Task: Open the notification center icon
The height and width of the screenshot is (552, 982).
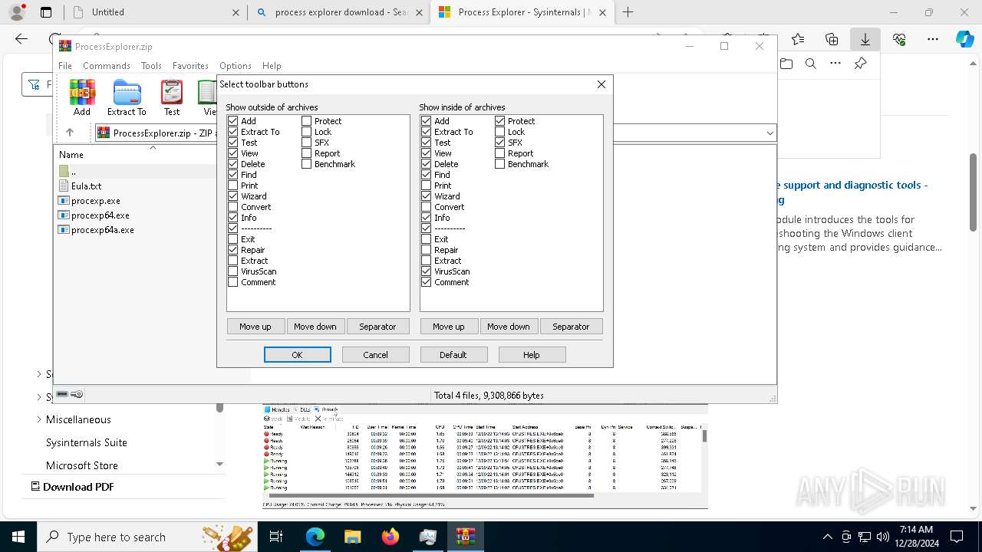Action: point(957,537)
